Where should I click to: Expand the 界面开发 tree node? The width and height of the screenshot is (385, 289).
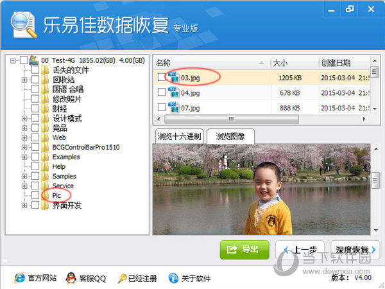point(24,206)
